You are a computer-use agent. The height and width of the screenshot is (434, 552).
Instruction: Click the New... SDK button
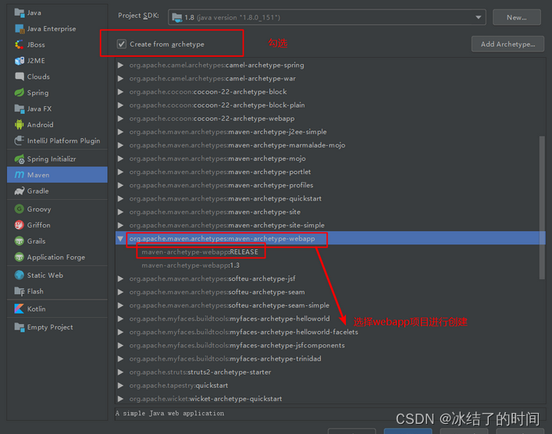click(x=516, y=17)
